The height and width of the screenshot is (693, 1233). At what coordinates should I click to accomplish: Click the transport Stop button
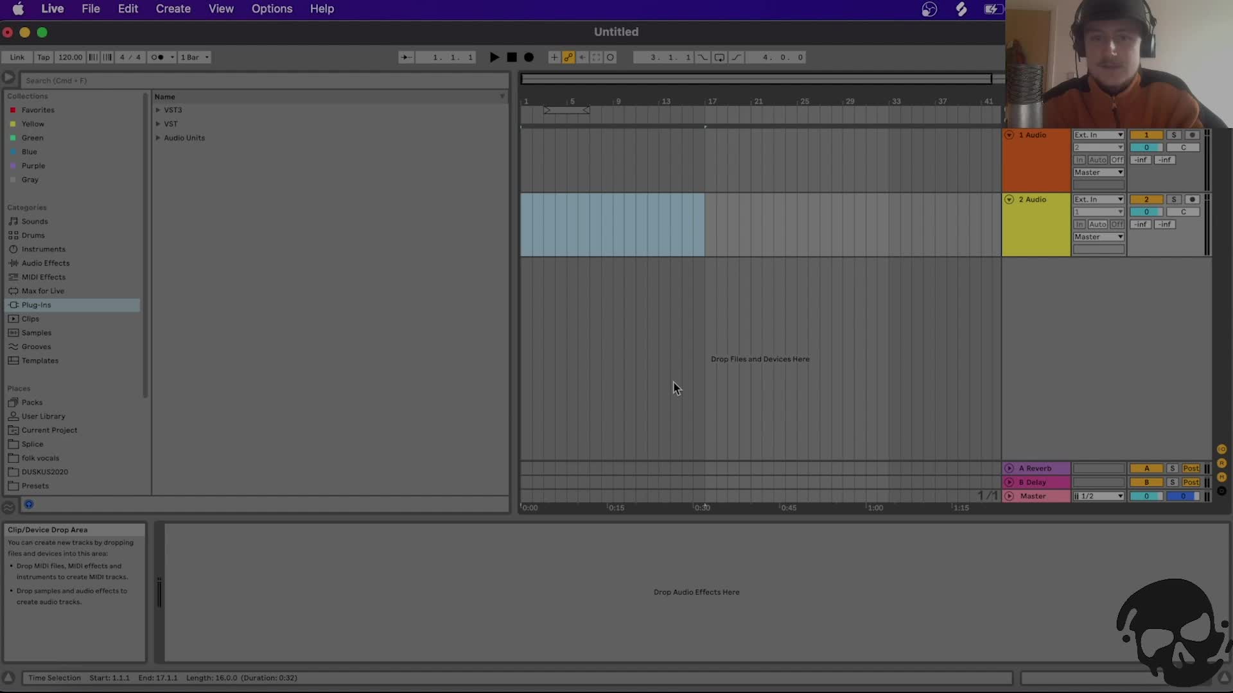tap(512, 57)
